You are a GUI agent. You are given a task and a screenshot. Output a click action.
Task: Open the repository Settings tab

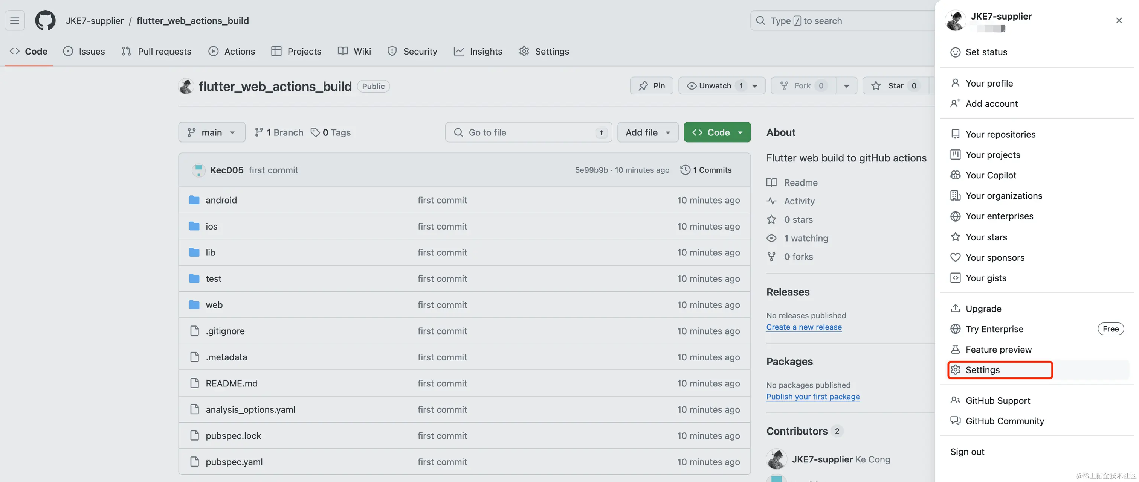[x=544, y=51]
